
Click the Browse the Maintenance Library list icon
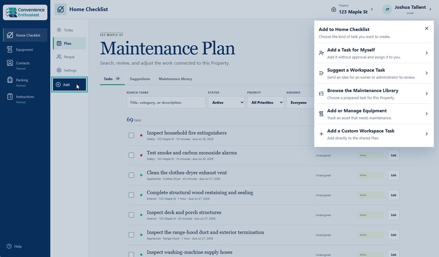(x=321, y=94)
